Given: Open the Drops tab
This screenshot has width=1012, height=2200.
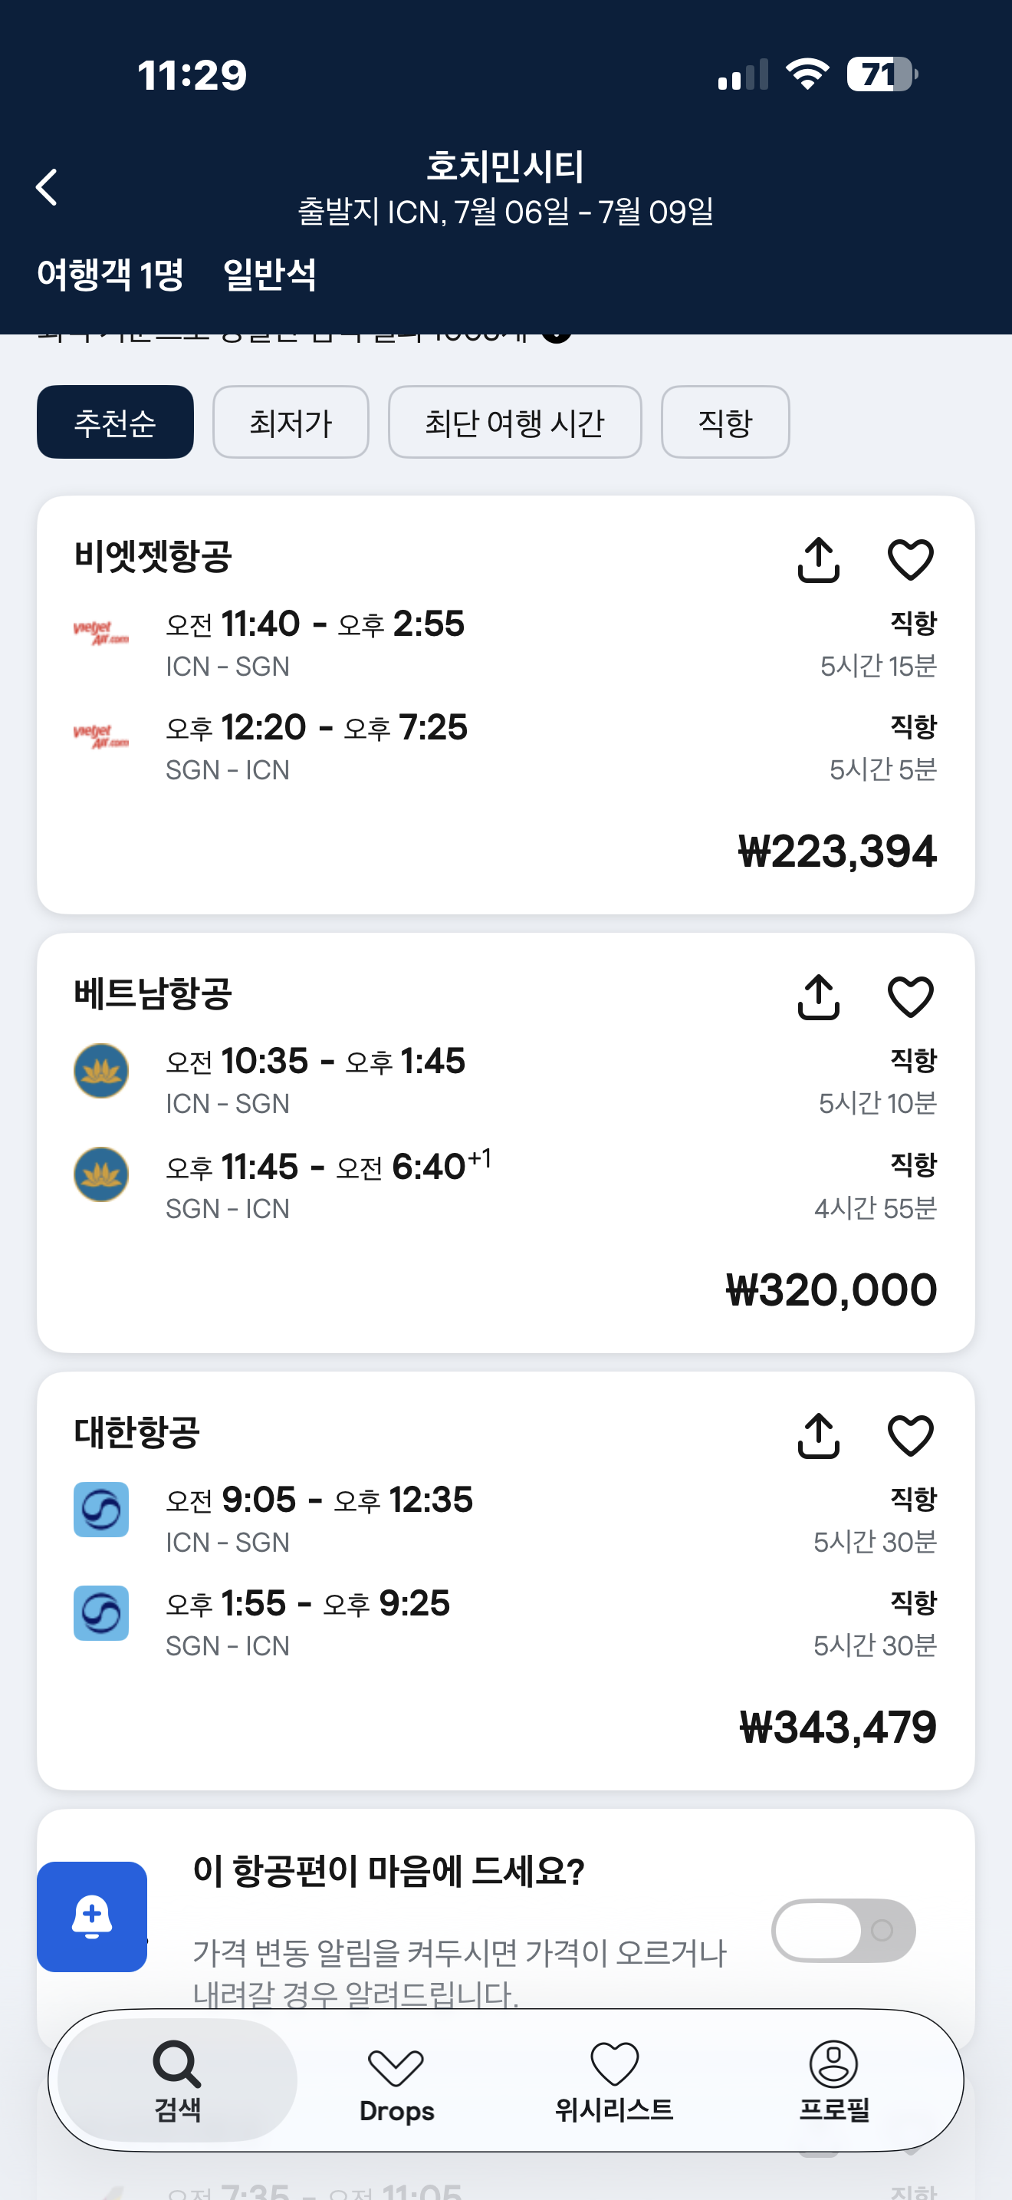Looking at the screenshot, I should coord(396,2080).
